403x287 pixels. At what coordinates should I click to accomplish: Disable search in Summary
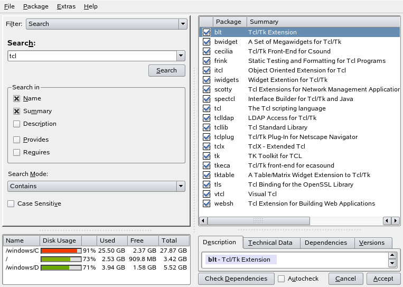pos(17,111)
